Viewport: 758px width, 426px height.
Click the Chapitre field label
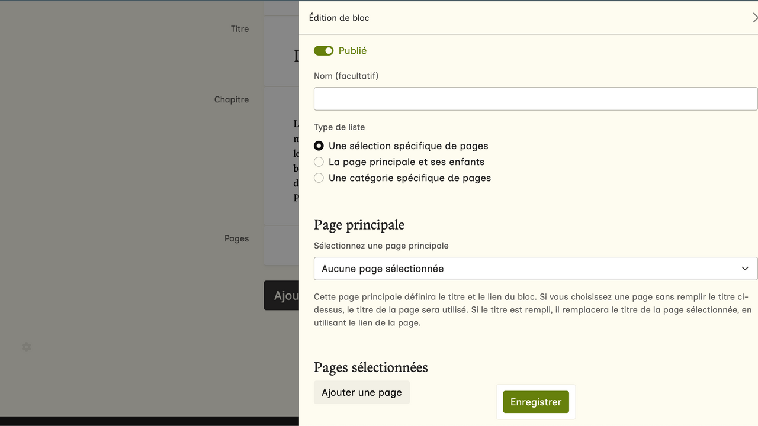[232, 100]
